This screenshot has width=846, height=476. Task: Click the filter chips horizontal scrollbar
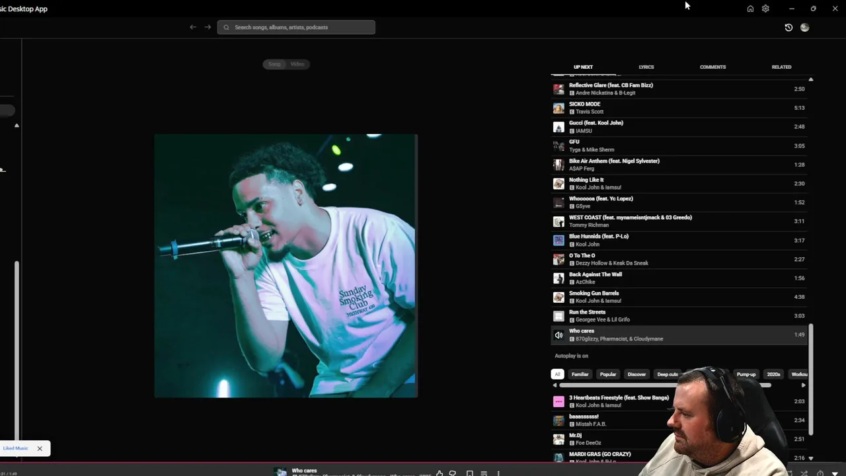pyautogui.click(x=666, y=385)
